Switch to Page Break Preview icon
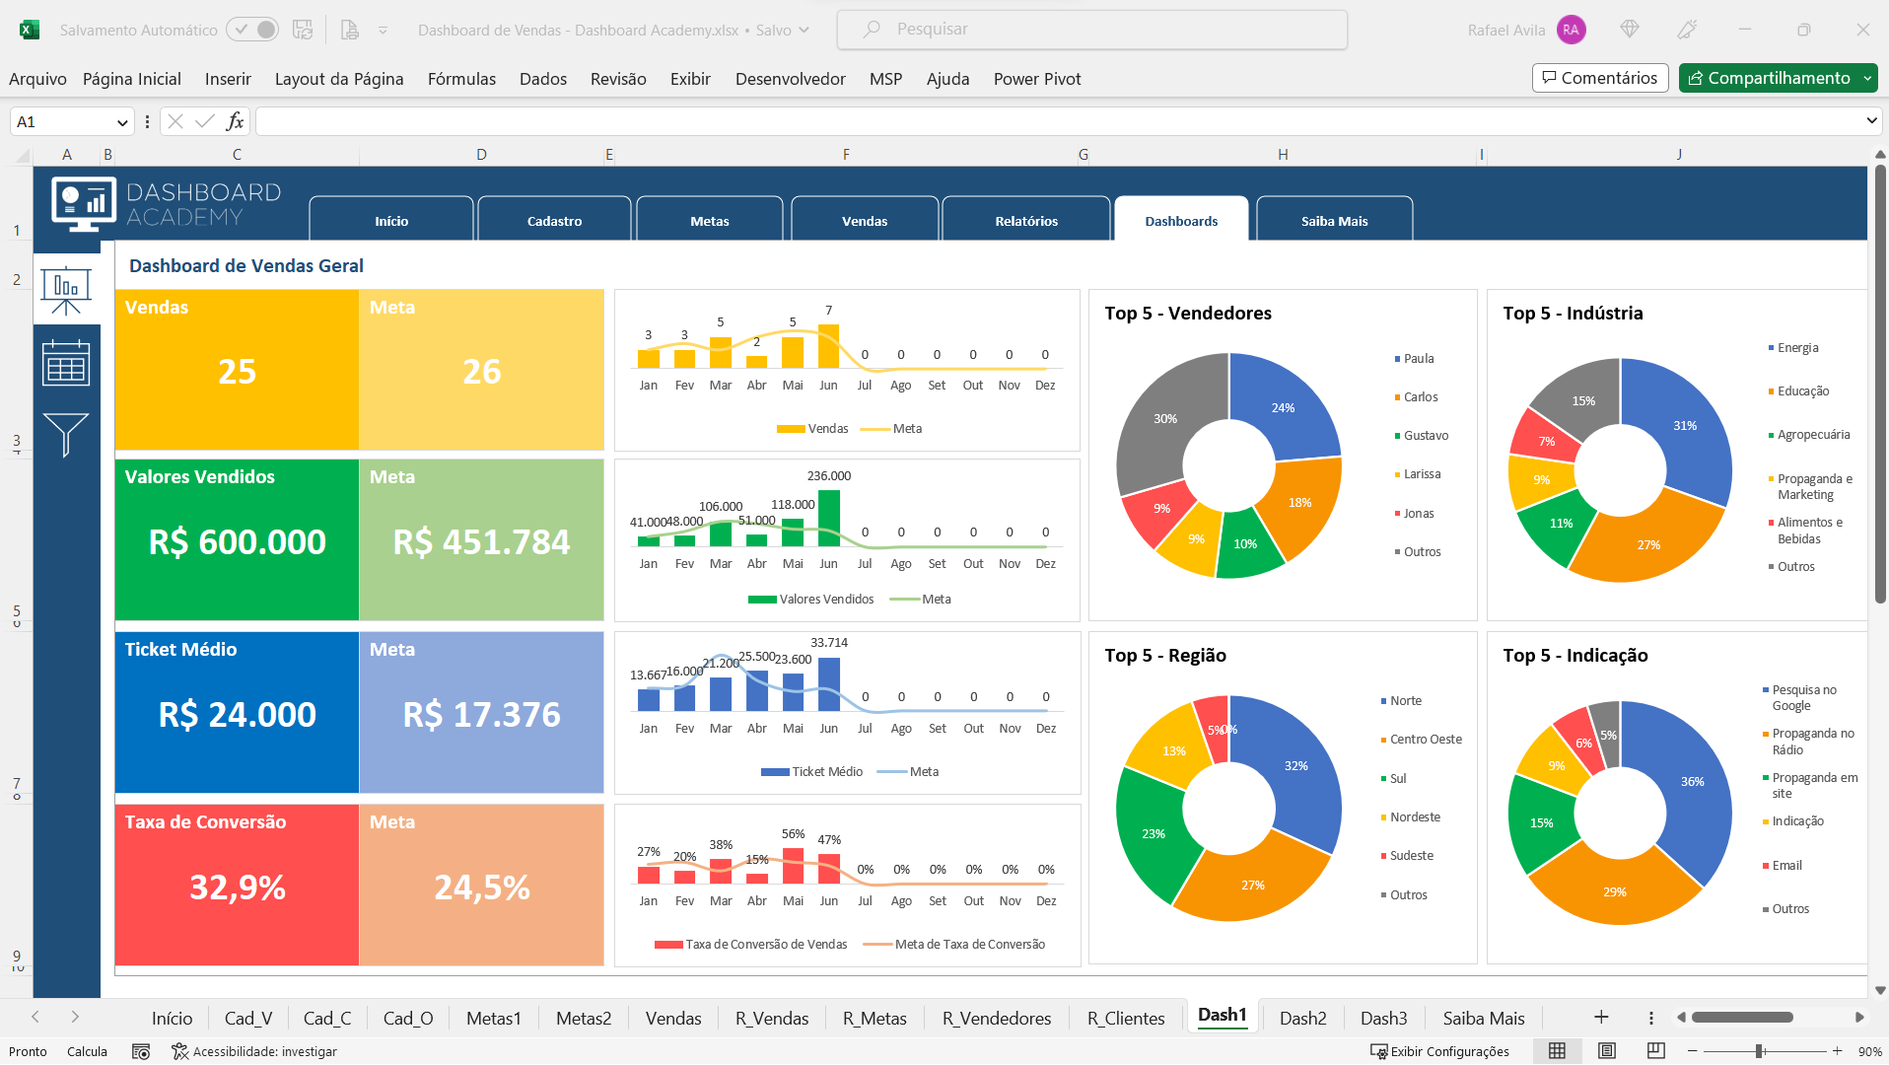 click(1656, 1051)
